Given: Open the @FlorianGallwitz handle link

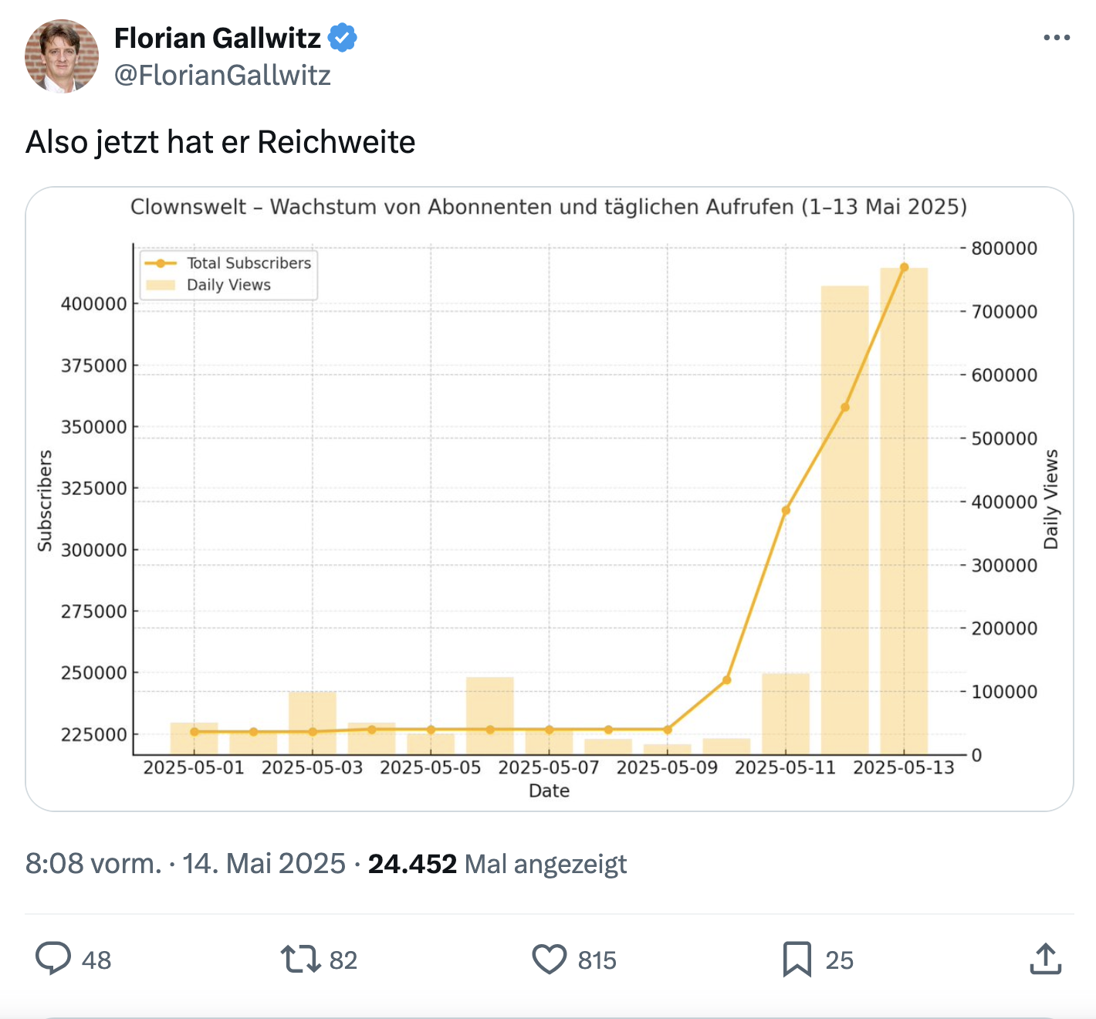Looking at the screenshot, I should pyautogui.click(x=222, y=75).
